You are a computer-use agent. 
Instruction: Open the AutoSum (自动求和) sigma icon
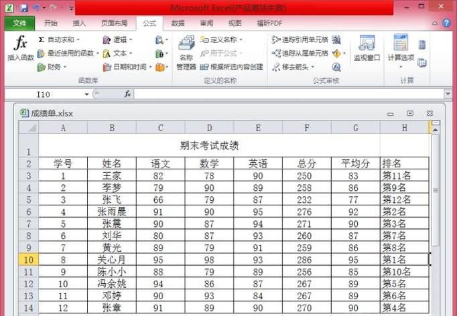(x=42, y=40)
